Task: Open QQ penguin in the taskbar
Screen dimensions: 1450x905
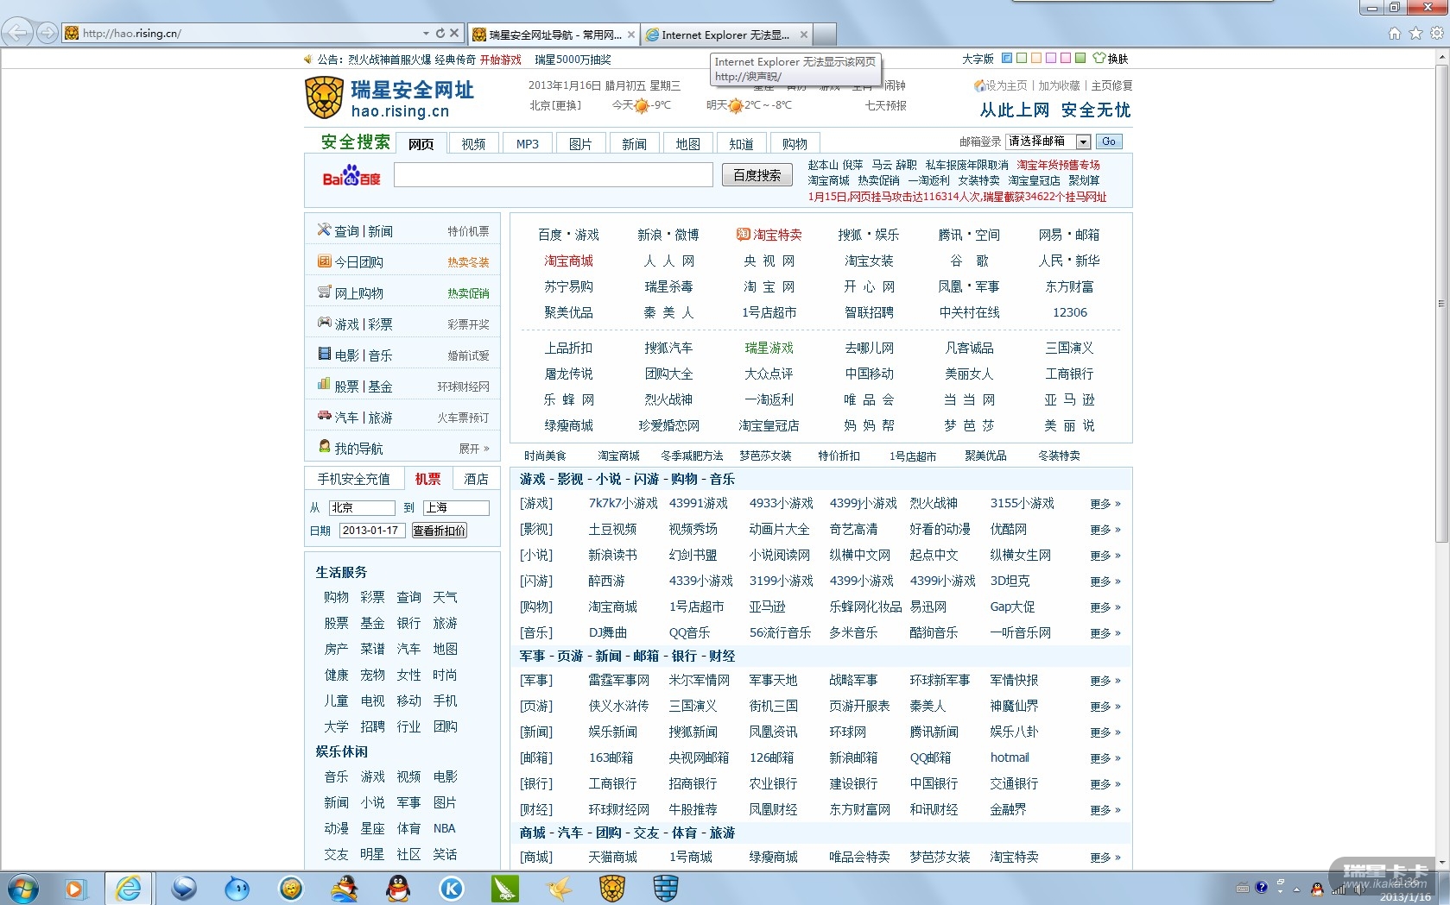Action: coord(398,888)
